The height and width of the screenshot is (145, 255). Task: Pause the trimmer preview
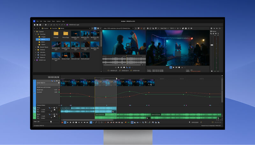pyautogui.click(x=121, y=67)
